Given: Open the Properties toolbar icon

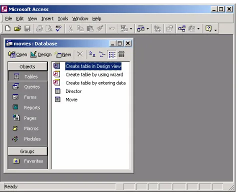Looking at the screenshot, I should click(169, 28).
